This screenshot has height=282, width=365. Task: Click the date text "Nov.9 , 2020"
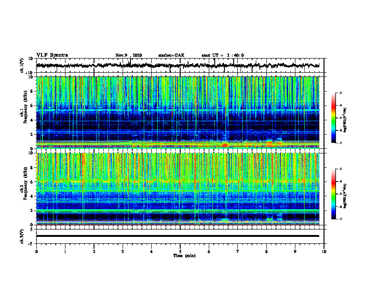point(129,55)
